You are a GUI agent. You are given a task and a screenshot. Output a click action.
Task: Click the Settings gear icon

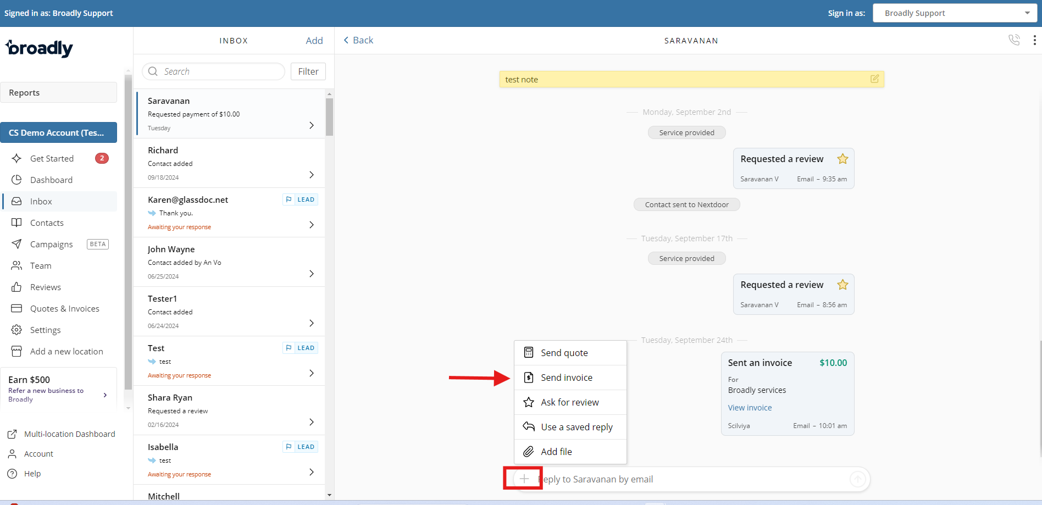pos(16,330)
